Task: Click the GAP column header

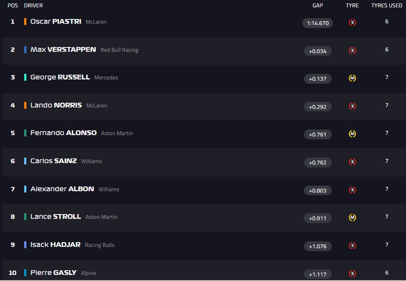Action: 317,6
